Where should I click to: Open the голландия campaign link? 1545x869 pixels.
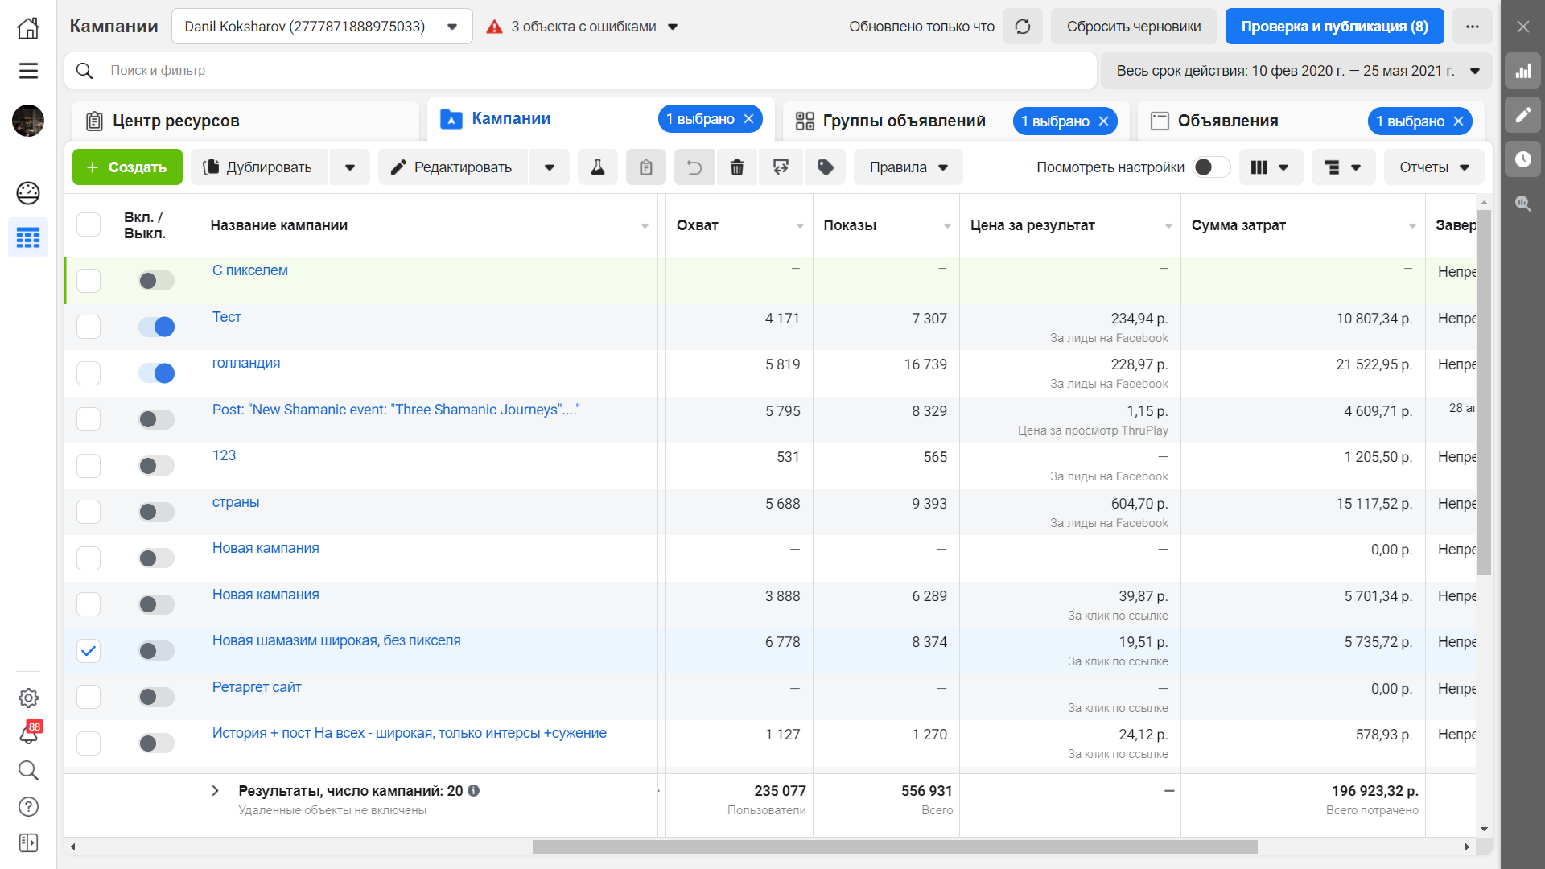point(246,363)
